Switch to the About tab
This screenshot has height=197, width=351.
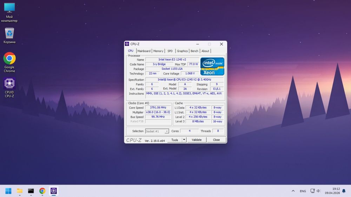[x=205, y=51]
